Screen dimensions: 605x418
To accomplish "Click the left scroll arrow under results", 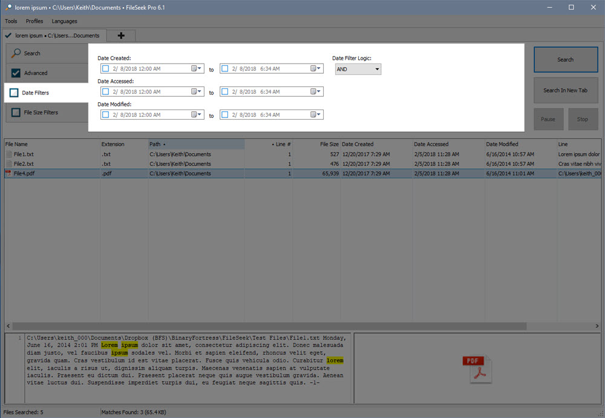I will [8, 326].
